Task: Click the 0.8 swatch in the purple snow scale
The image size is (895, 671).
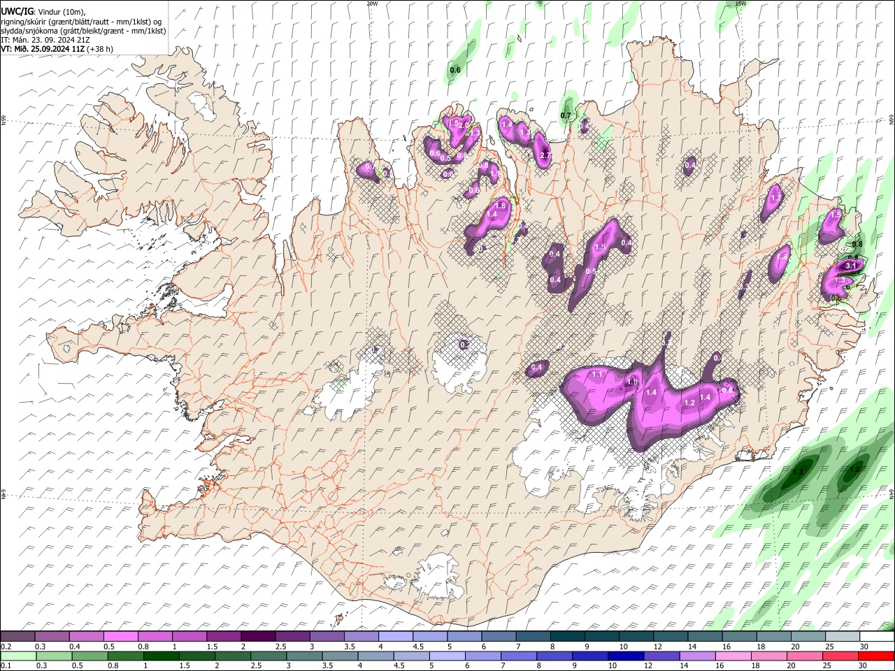Action: (155, 637)
